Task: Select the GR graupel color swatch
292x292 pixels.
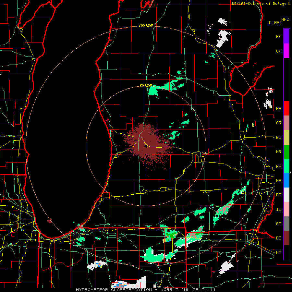Action: [x=286, y=123]
